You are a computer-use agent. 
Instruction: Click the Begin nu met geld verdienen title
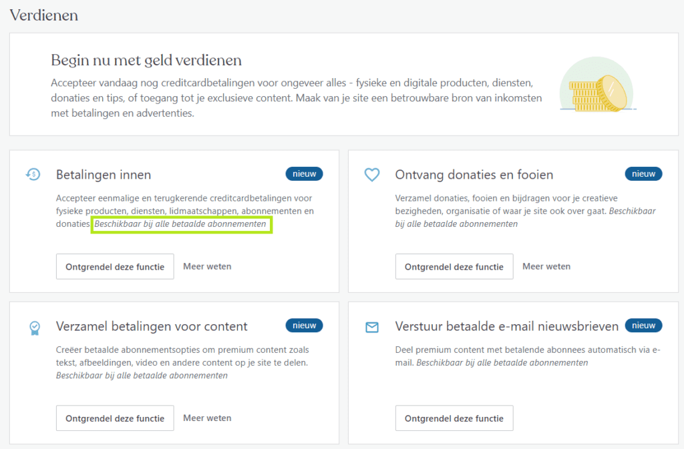[x=146, y=60]
